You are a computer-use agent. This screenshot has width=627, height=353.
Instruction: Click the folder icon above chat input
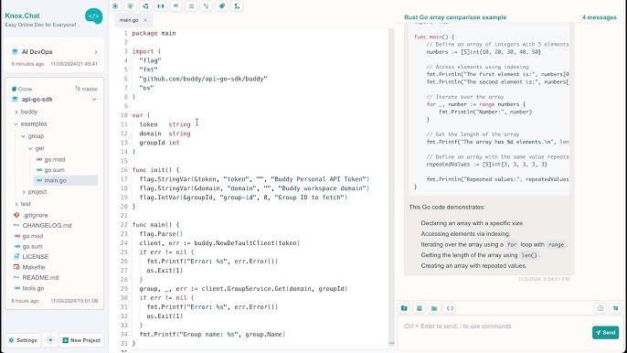[434, 308]
